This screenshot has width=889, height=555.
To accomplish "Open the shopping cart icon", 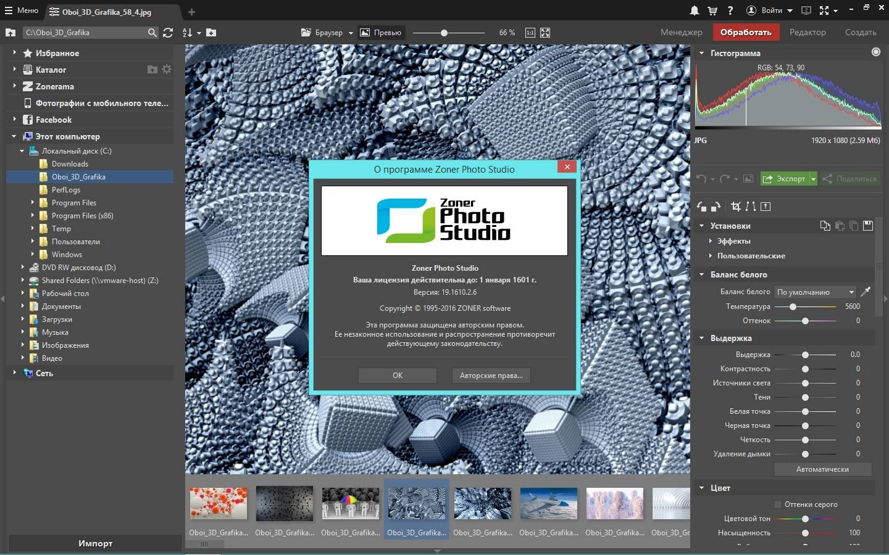I will click(712, 10).
